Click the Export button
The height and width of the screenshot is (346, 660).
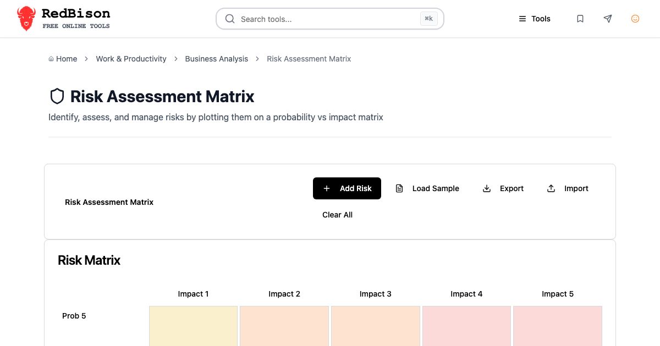pos(503,188)
